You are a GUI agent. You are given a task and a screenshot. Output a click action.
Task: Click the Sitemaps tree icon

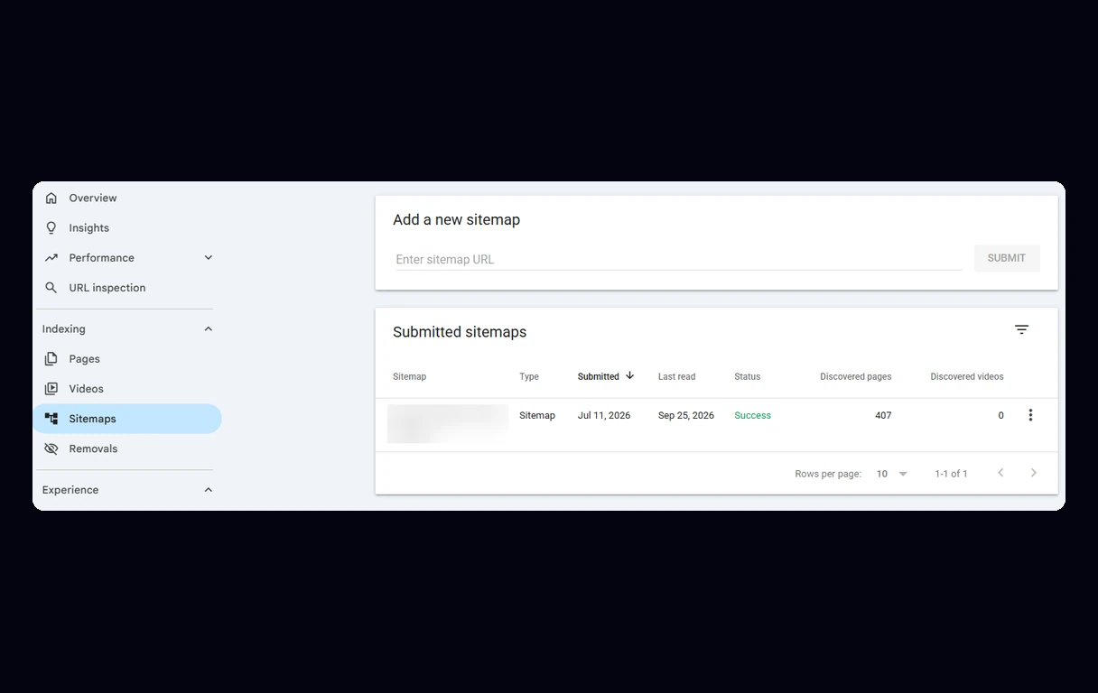point(51,419)
